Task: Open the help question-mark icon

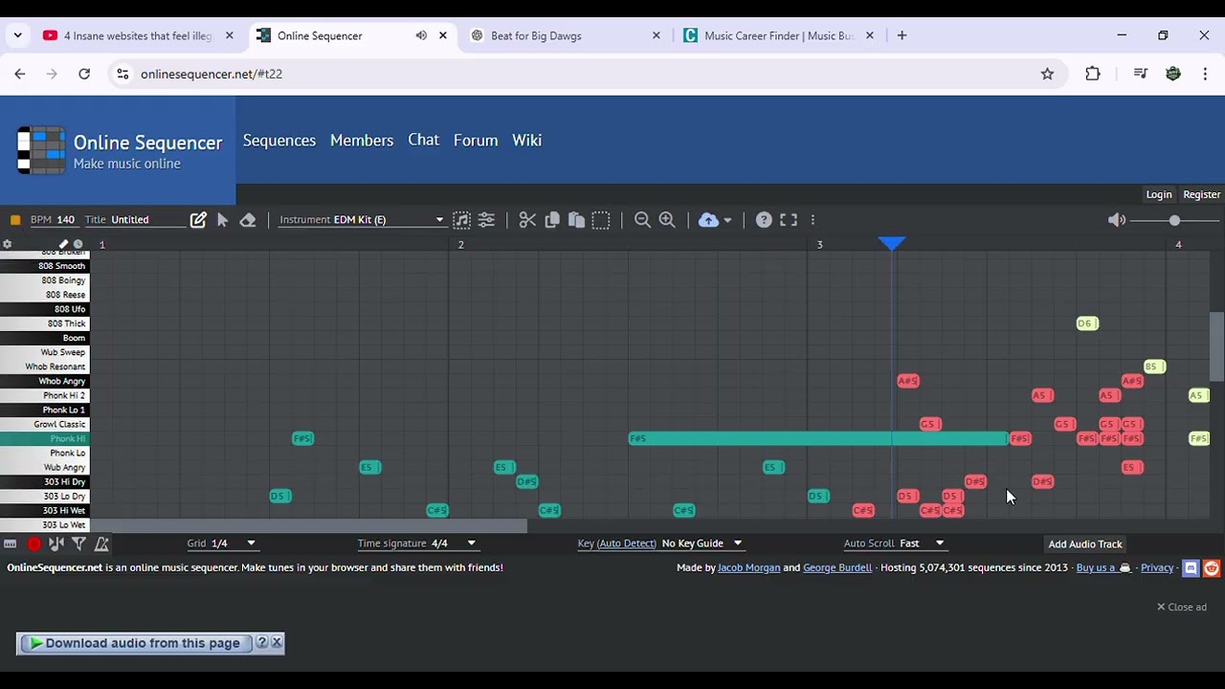Action: point(764,220)
